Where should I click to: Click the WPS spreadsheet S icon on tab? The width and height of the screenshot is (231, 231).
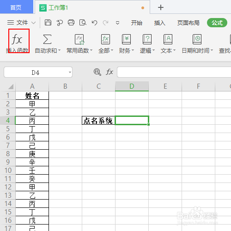click(x=43, y=8)
